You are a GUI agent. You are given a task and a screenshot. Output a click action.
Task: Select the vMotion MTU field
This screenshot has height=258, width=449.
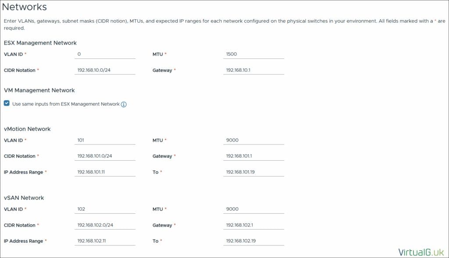coord(253,140)
